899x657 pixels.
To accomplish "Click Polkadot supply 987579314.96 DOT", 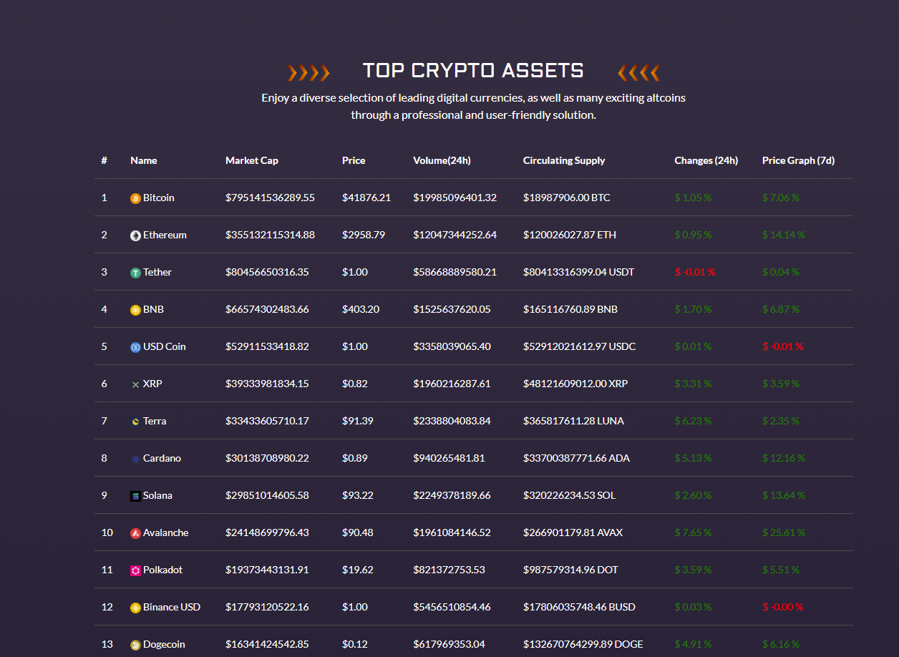I will pos(570,570).
